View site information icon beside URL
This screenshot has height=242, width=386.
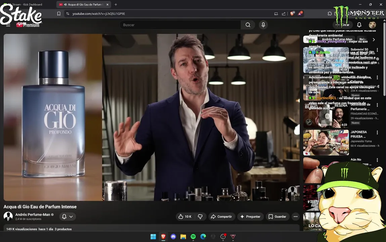(x=68, y=13)
